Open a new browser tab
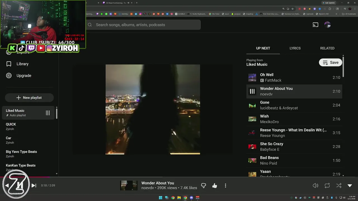This screenshot has height=201, width=358. tap(136, 3)
